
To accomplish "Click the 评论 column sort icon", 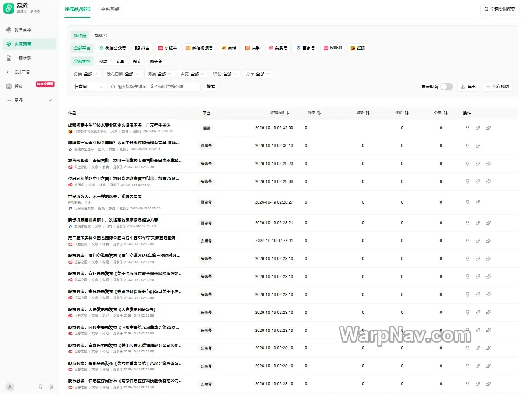I will tap(406, 113).
